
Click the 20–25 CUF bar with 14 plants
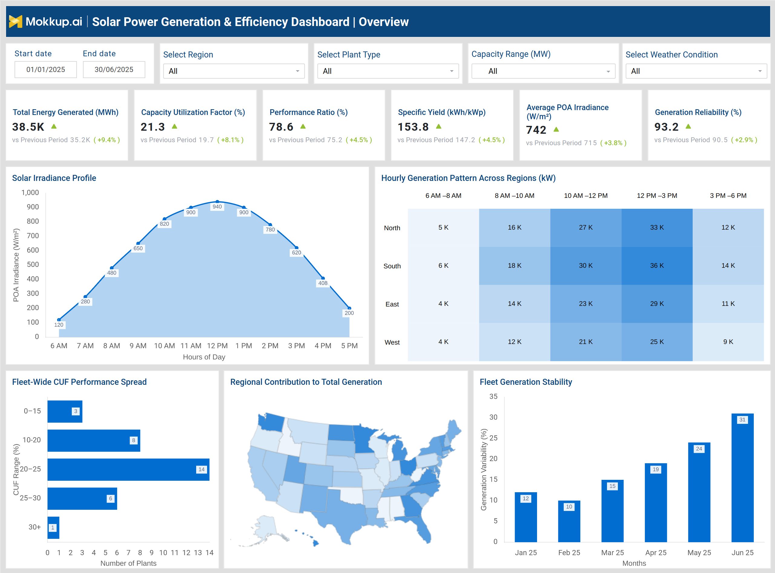tap(128, 470)
